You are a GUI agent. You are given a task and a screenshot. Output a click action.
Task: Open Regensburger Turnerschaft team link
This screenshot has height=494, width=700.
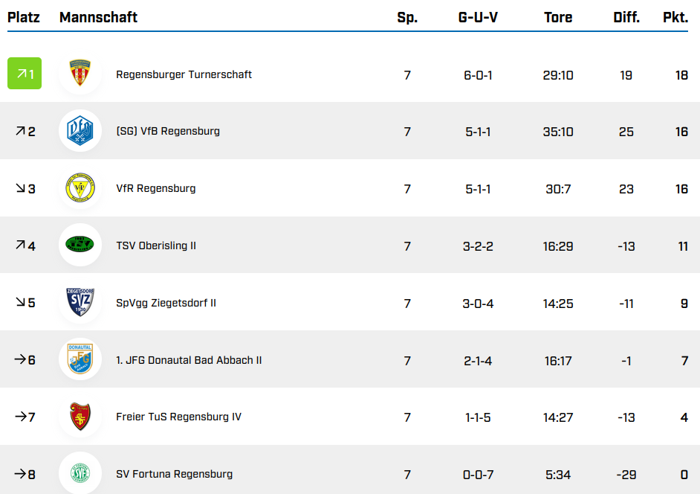click(x=184, y=74)
